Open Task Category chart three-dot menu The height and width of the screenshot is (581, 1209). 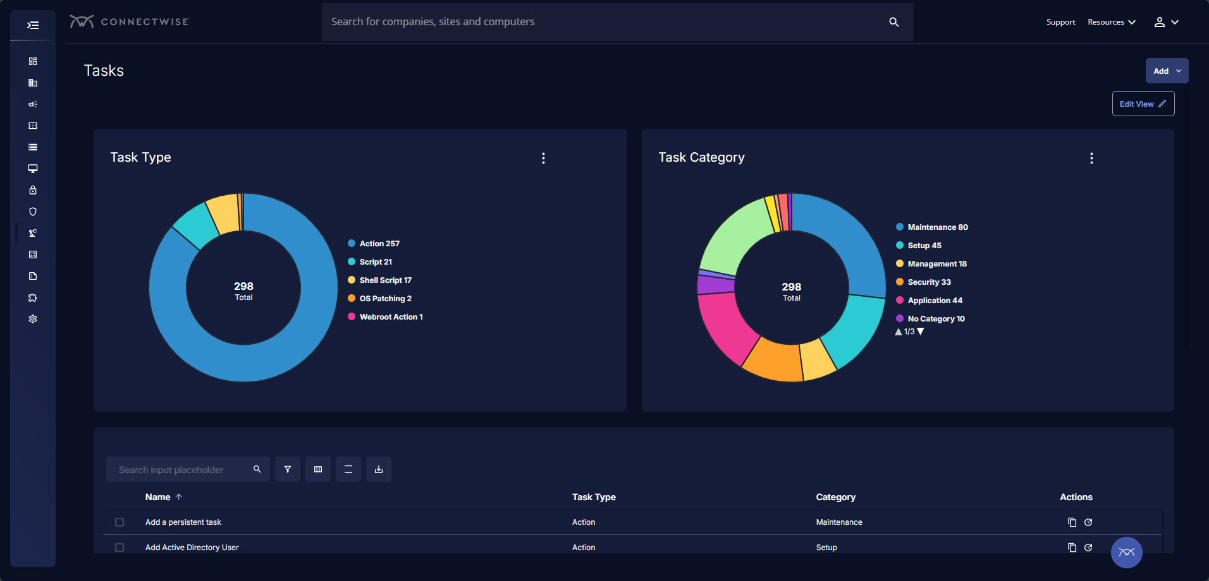pos(1091,158)
